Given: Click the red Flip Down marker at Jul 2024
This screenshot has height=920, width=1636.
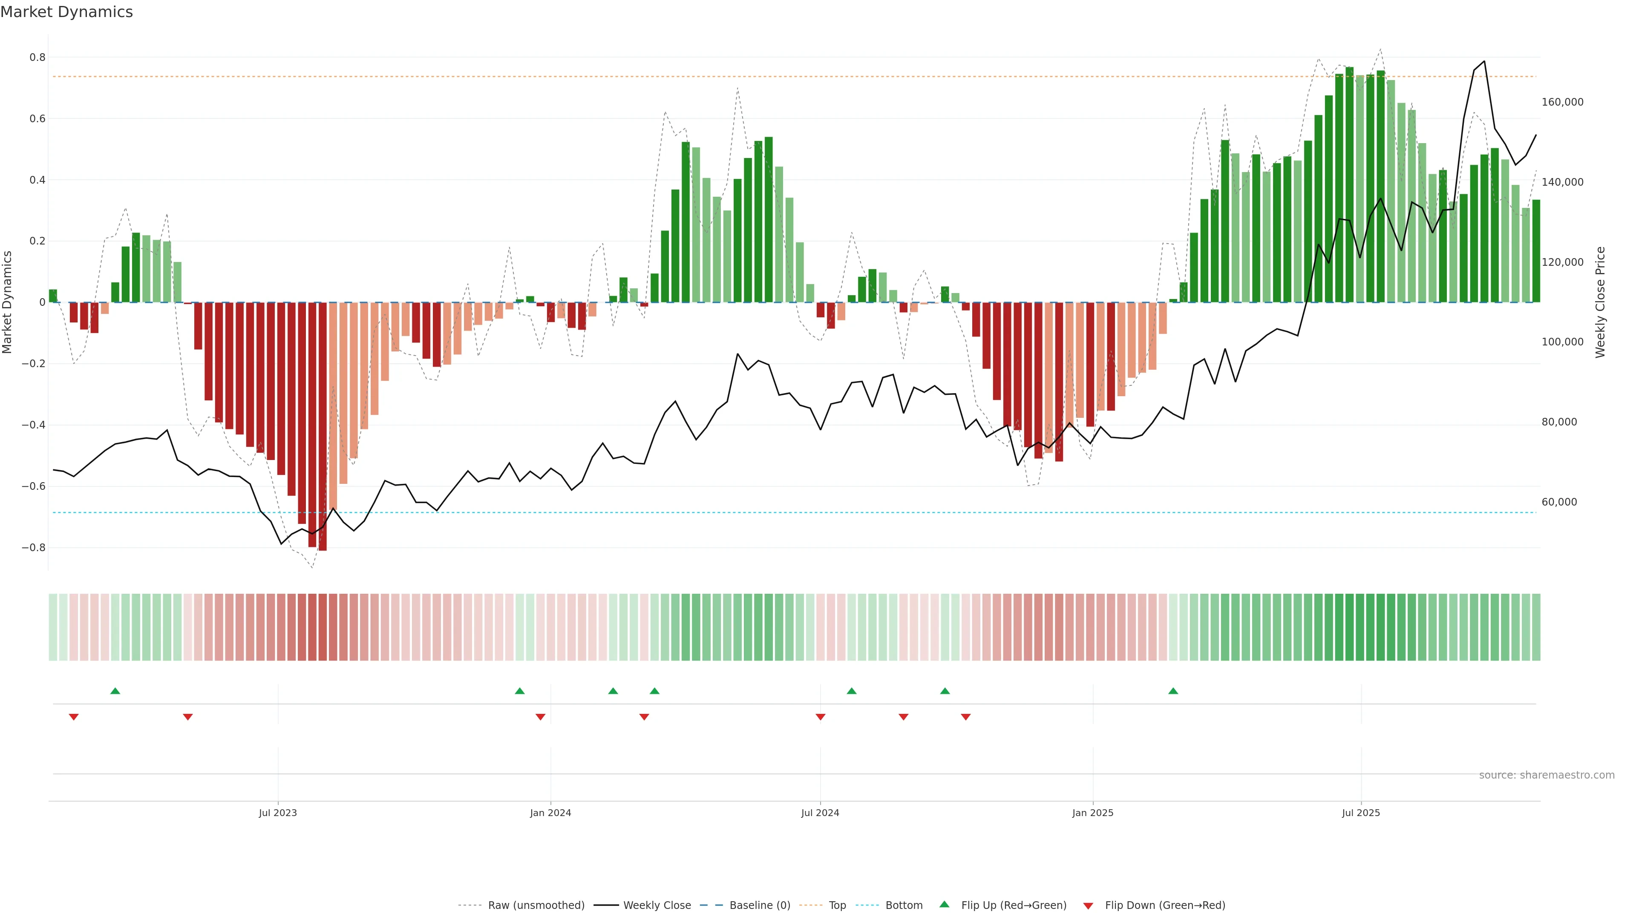Looking at the screenshot, I should click(821, 717).
